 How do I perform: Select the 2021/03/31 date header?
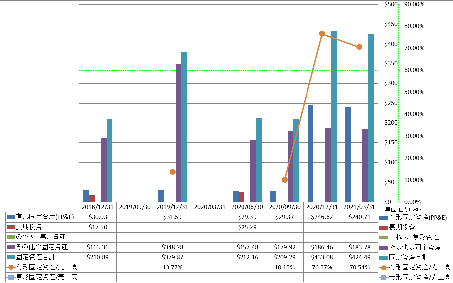coord(359,207)
